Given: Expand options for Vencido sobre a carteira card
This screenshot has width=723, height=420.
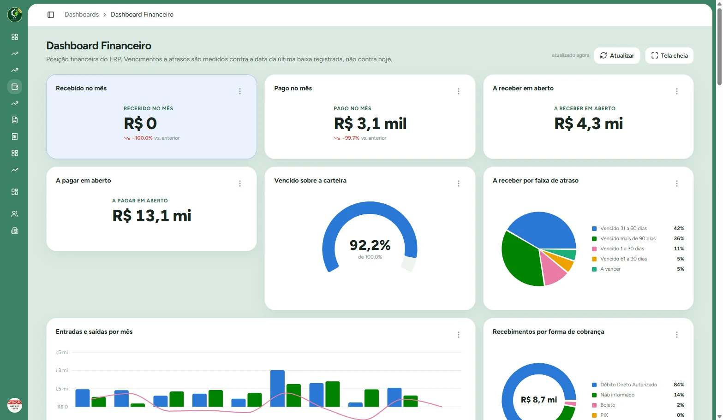Looking at the screenshot, I should [459, 183].
